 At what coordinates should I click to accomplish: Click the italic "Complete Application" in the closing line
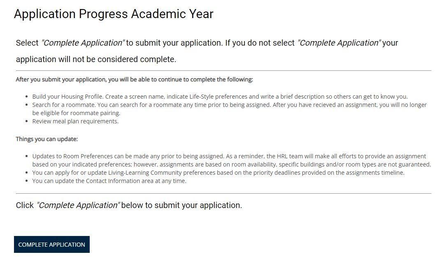[x=77, y=205]
